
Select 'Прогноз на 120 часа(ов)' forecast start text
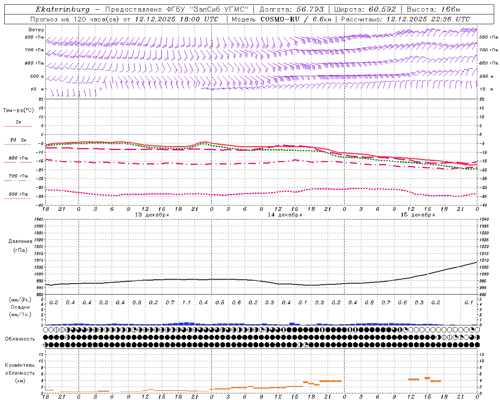[x=75, y=19]
